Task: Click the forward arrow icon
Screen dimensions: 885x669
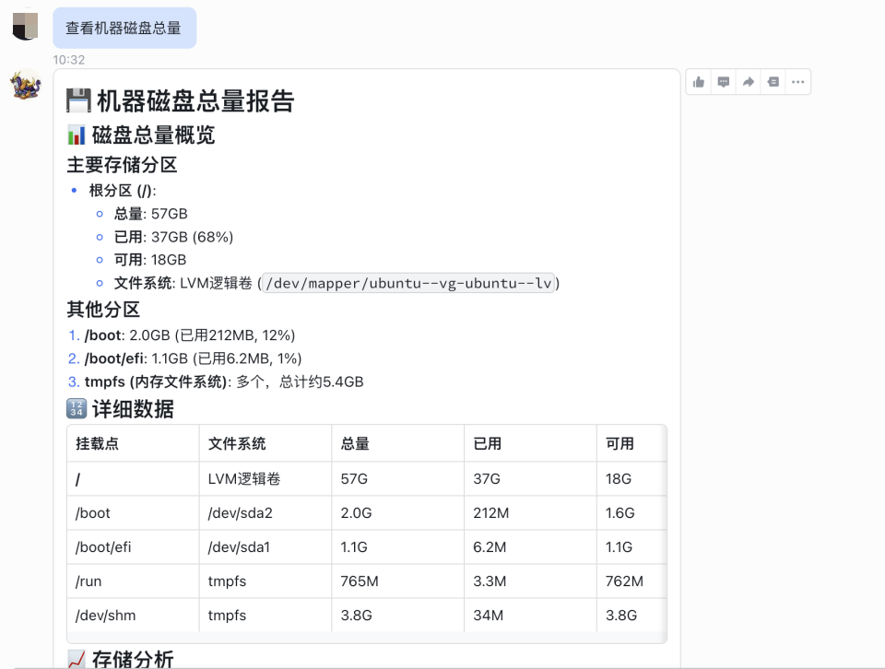Action: (x=749, y=82)
